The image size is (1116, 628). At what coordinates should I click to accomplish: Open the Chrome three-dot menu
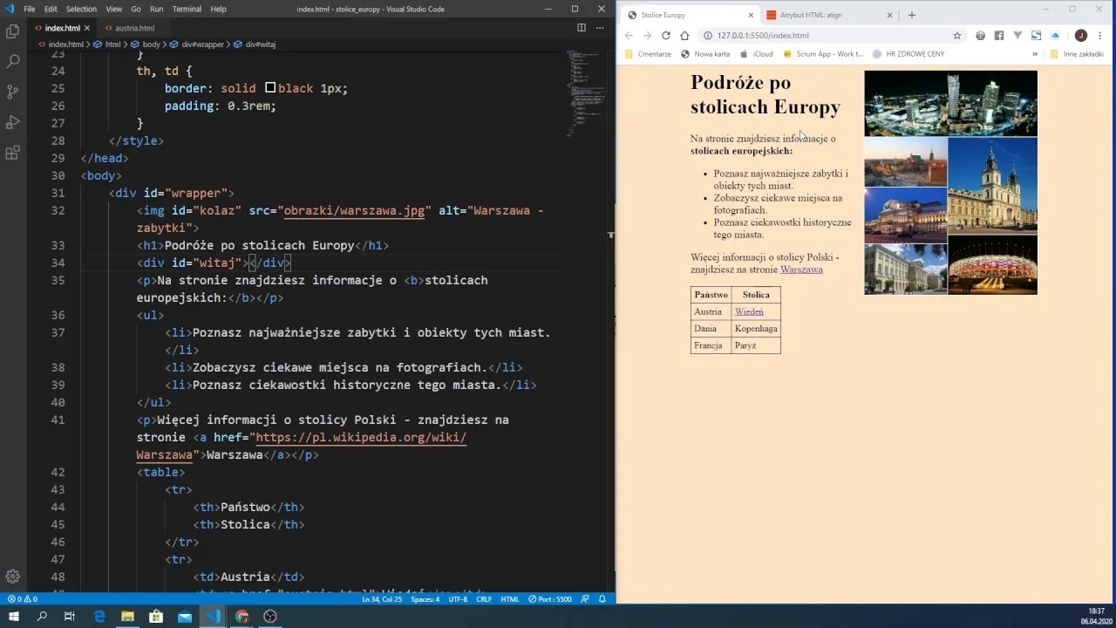tap(1100, 36)
